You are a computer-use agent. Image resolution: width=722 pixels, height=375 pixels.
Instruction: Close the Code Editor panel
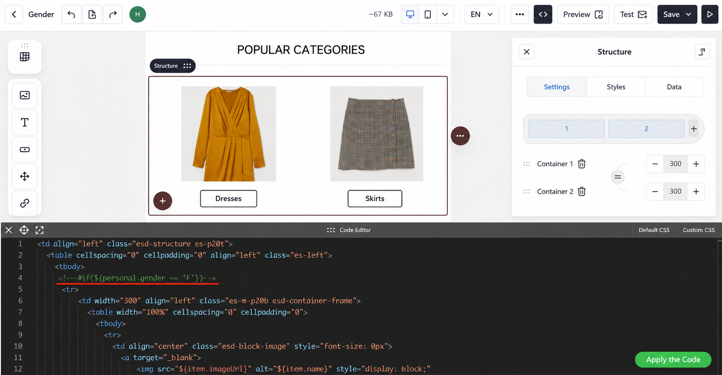tap(9, 230)
